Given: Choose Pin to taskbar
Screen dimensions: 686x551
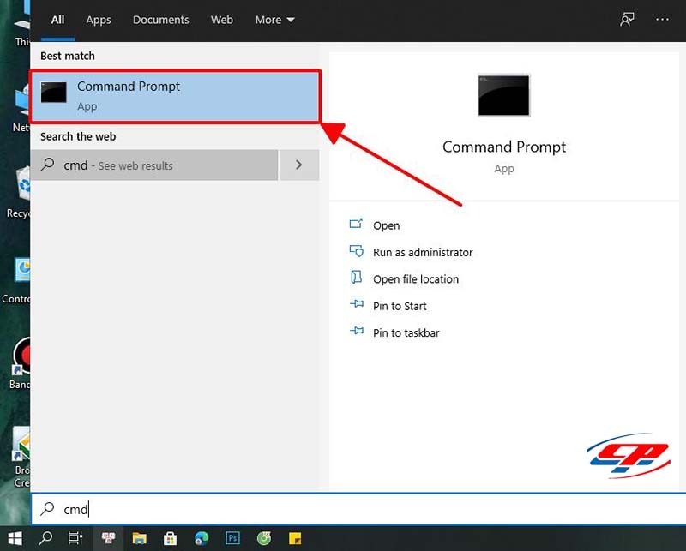Looking at the screenshot, I should [x=406, y=332].
